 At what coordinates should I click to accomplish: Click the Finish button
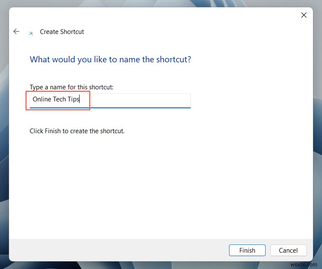pyautogui.click(x=247, y=250)
